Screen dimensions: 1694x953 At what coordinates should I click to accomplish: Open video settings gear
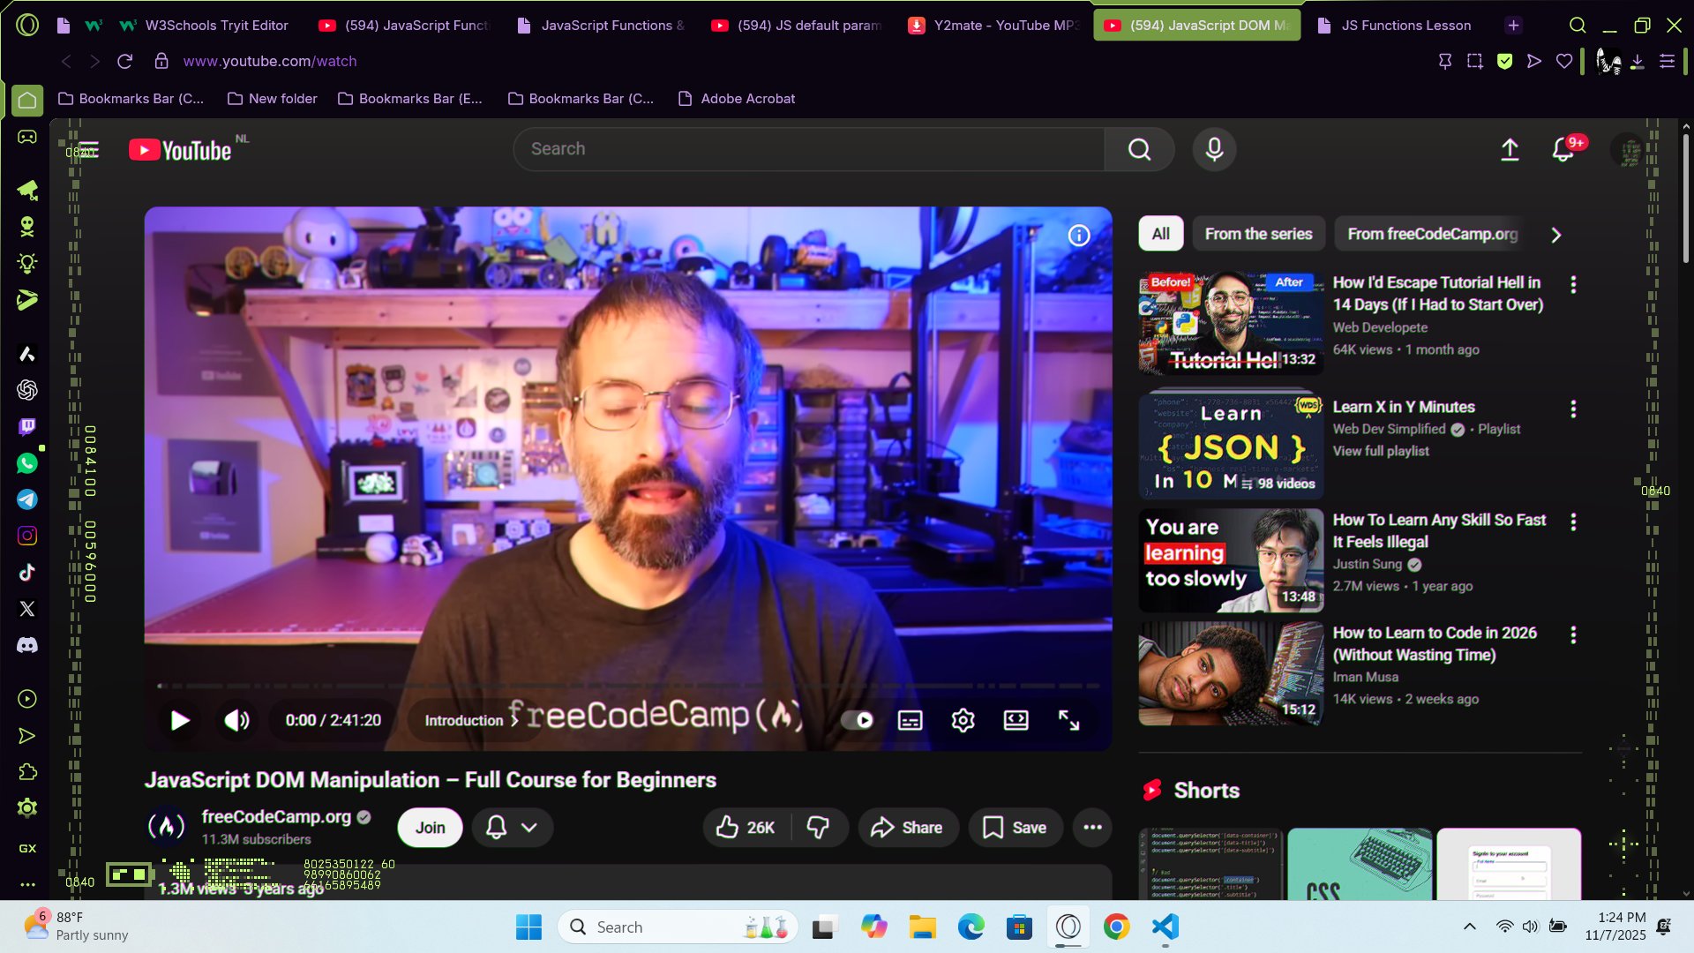(x=963, y=721)
